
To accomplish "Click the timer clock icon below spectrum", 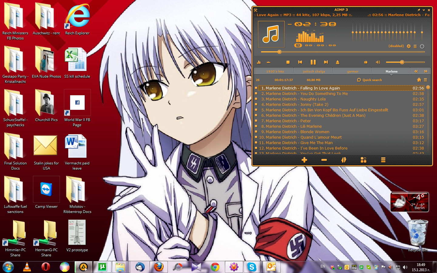I will click(298, 45).
